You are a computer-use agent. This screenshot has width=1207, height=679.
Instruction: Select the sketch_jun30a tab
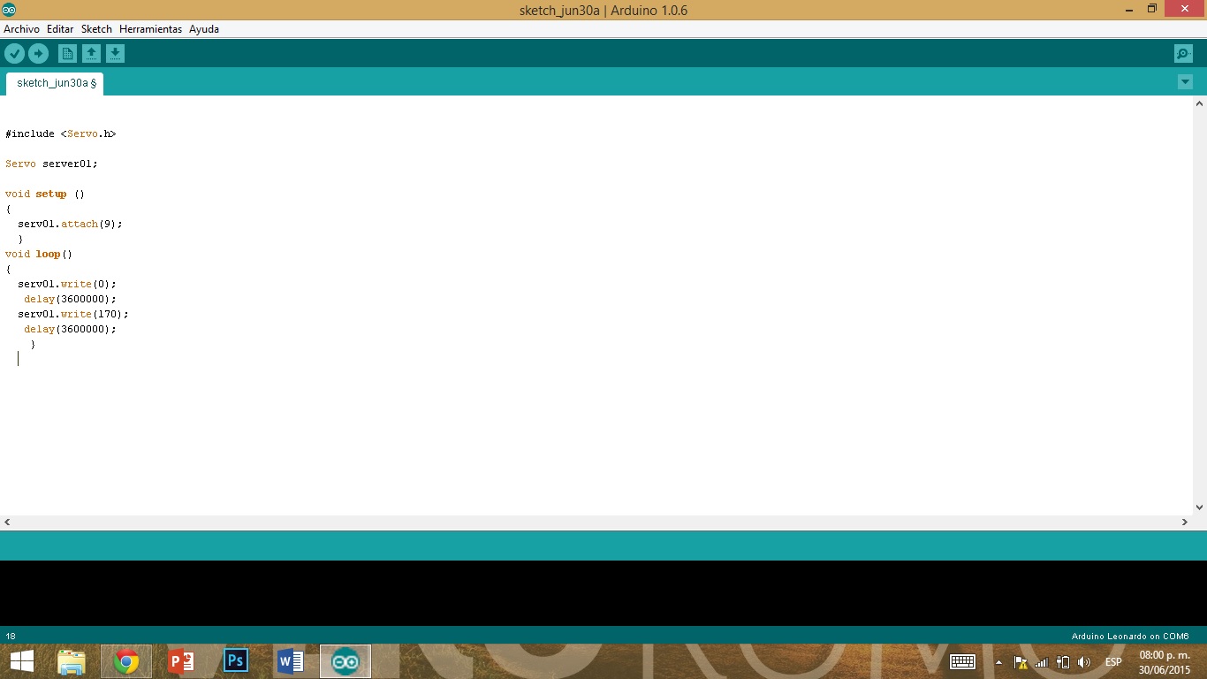pos(55,83)
